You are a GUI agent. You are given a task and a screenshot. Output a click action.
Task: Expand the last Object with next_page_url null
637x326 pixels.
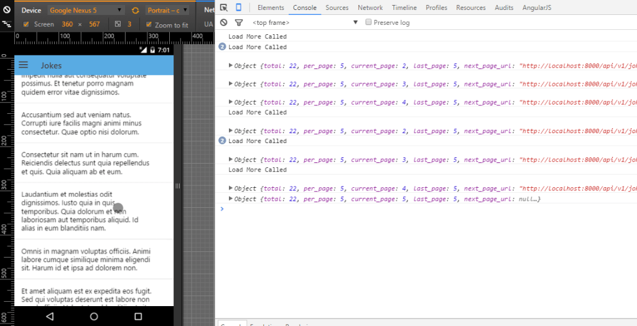click(x=231, y=198)
